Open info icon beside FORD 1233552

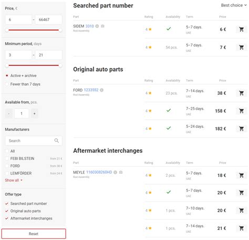(x=101, y=90)
